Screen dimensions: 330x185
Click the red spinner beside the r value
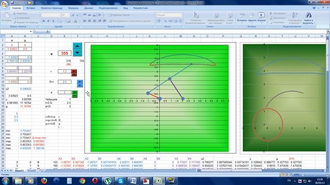point(74,73)
